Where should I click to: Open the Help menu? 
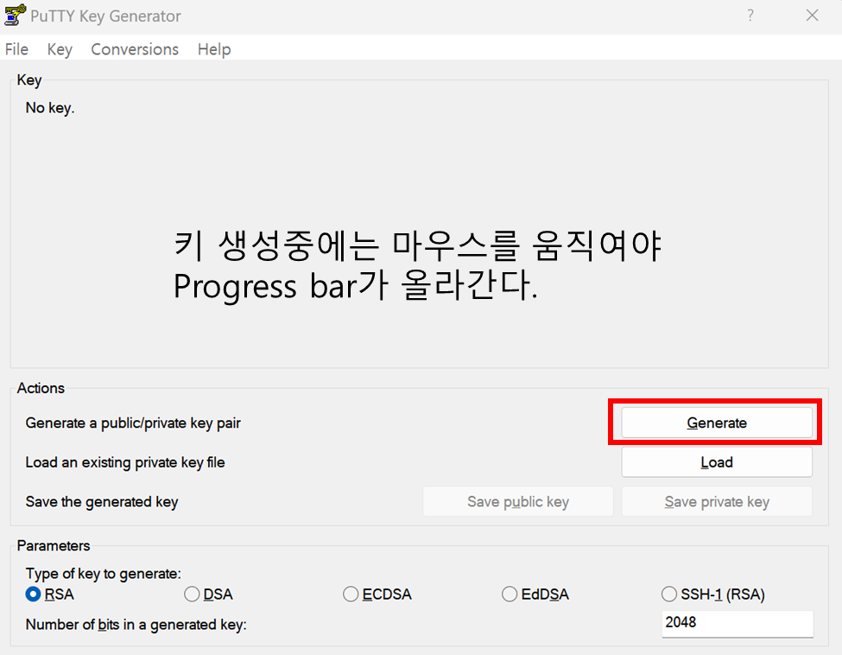[214, 49]
